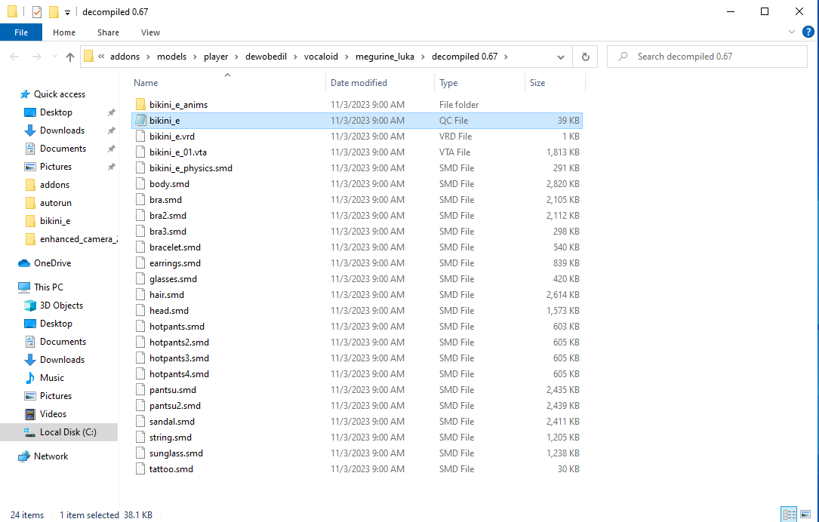
Task: Select the bikini_e_physics.smd file
Action: tap(191, 168)
